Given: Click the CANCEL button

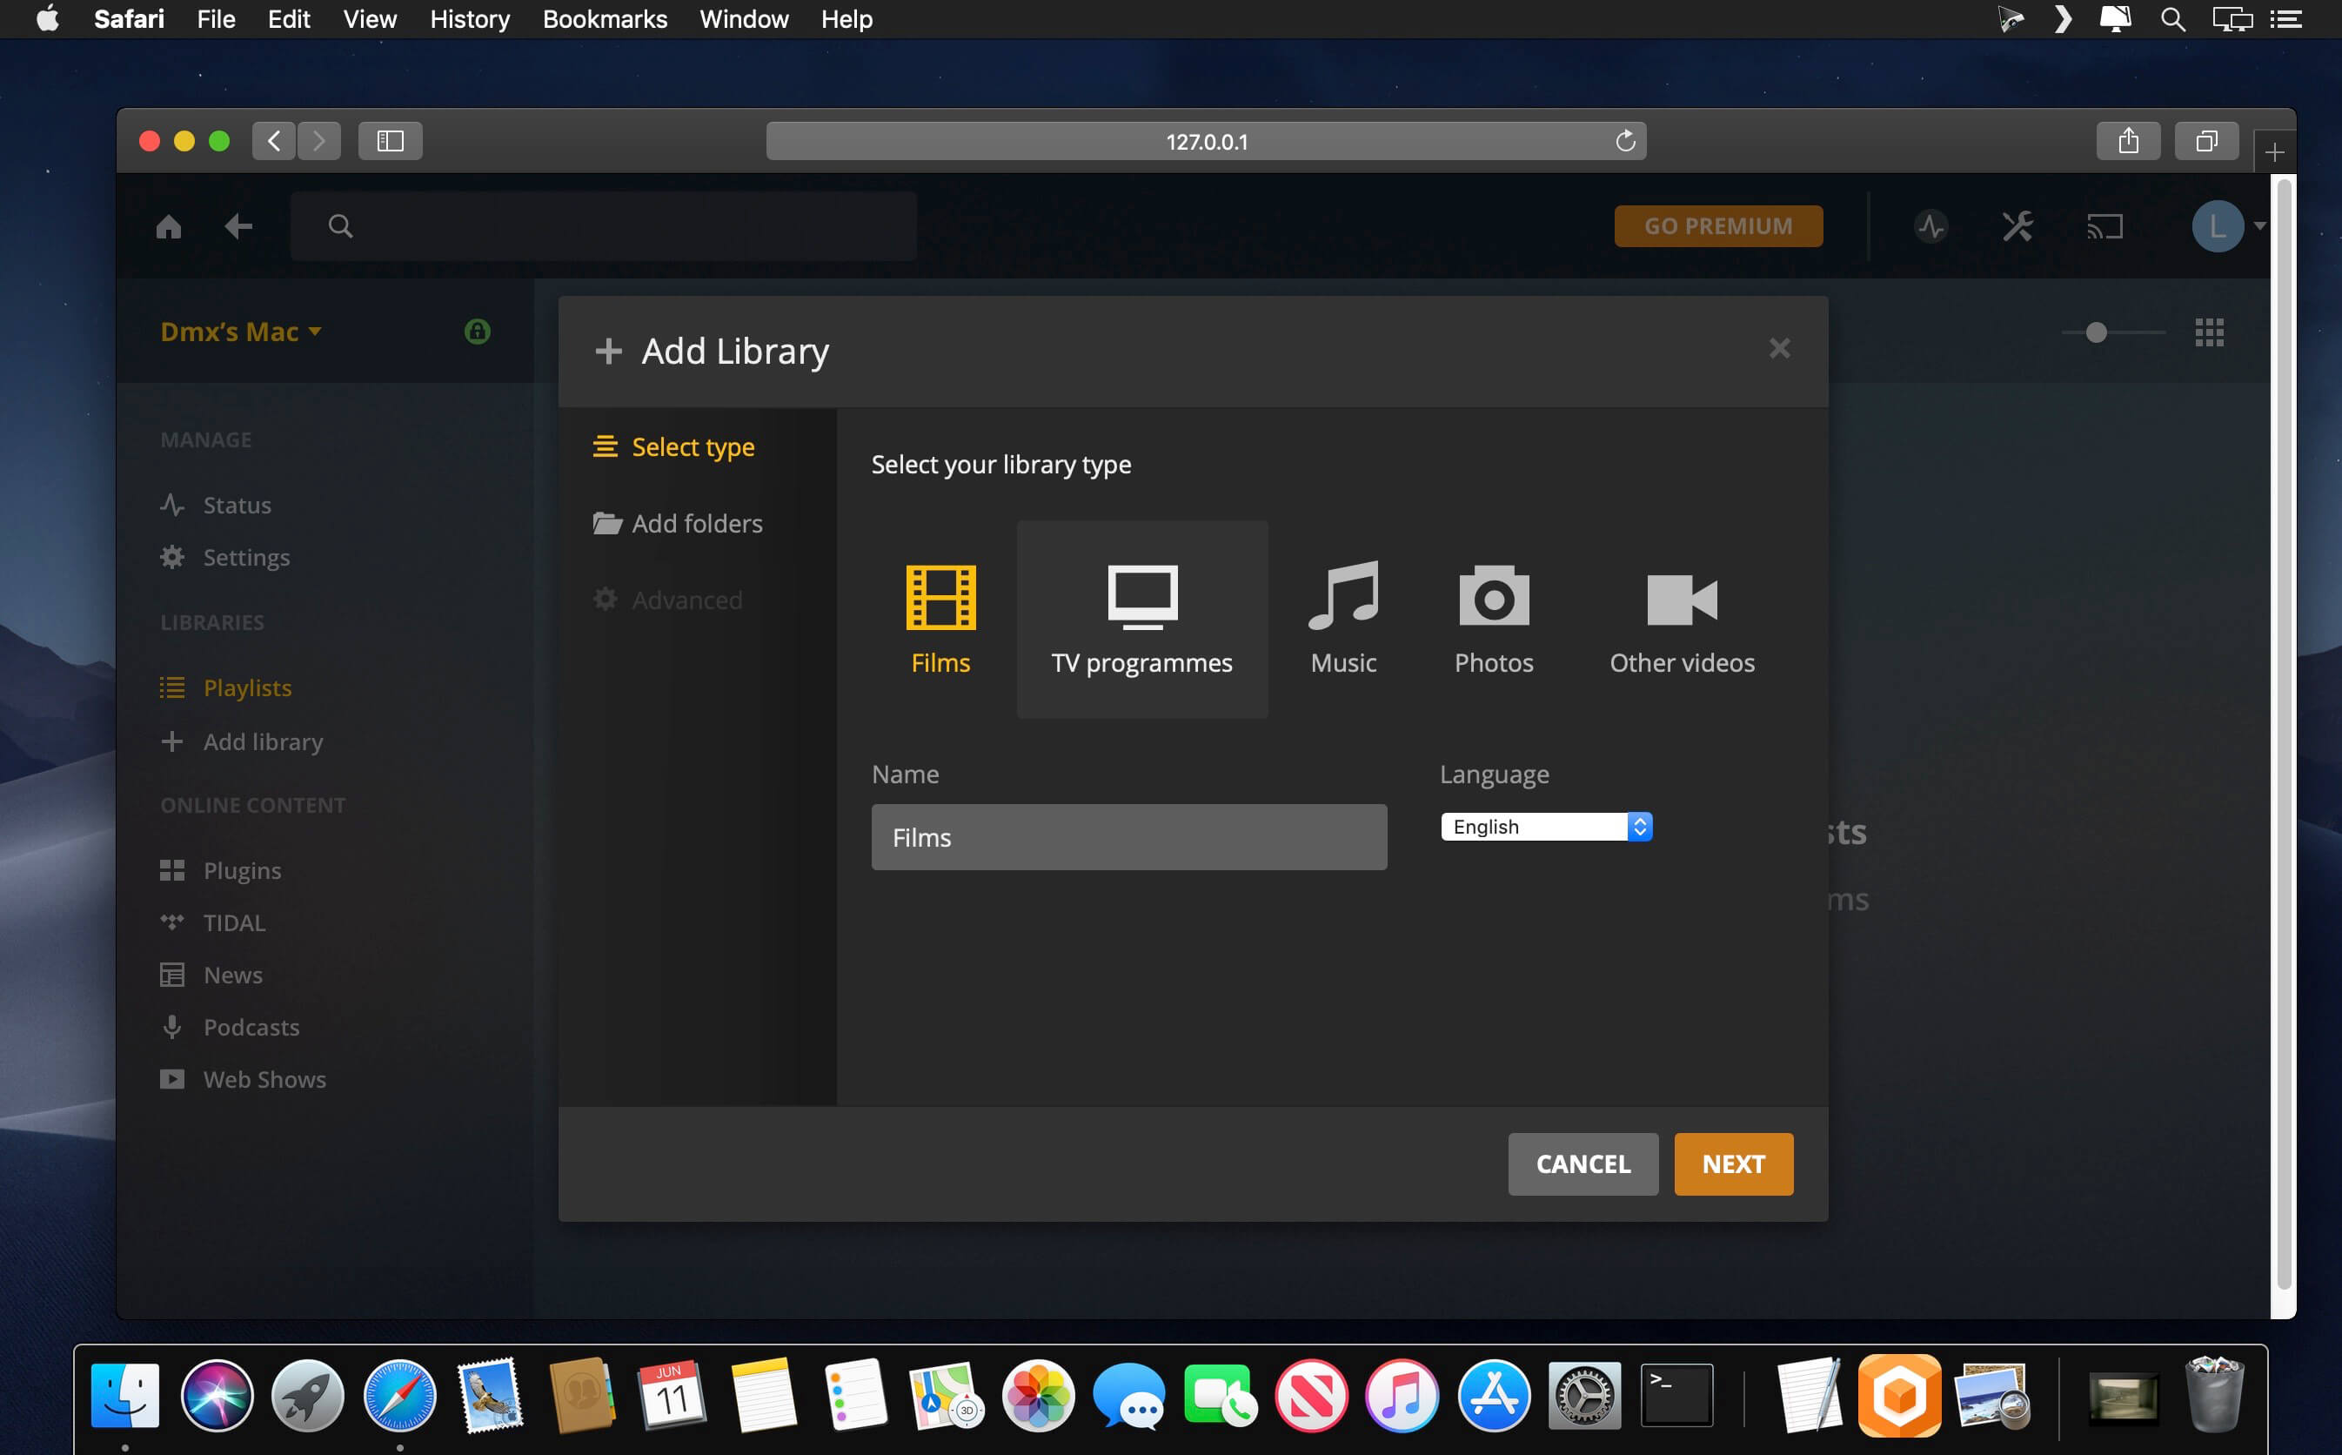Looking at the screenshot, I should [1583, 1164].
